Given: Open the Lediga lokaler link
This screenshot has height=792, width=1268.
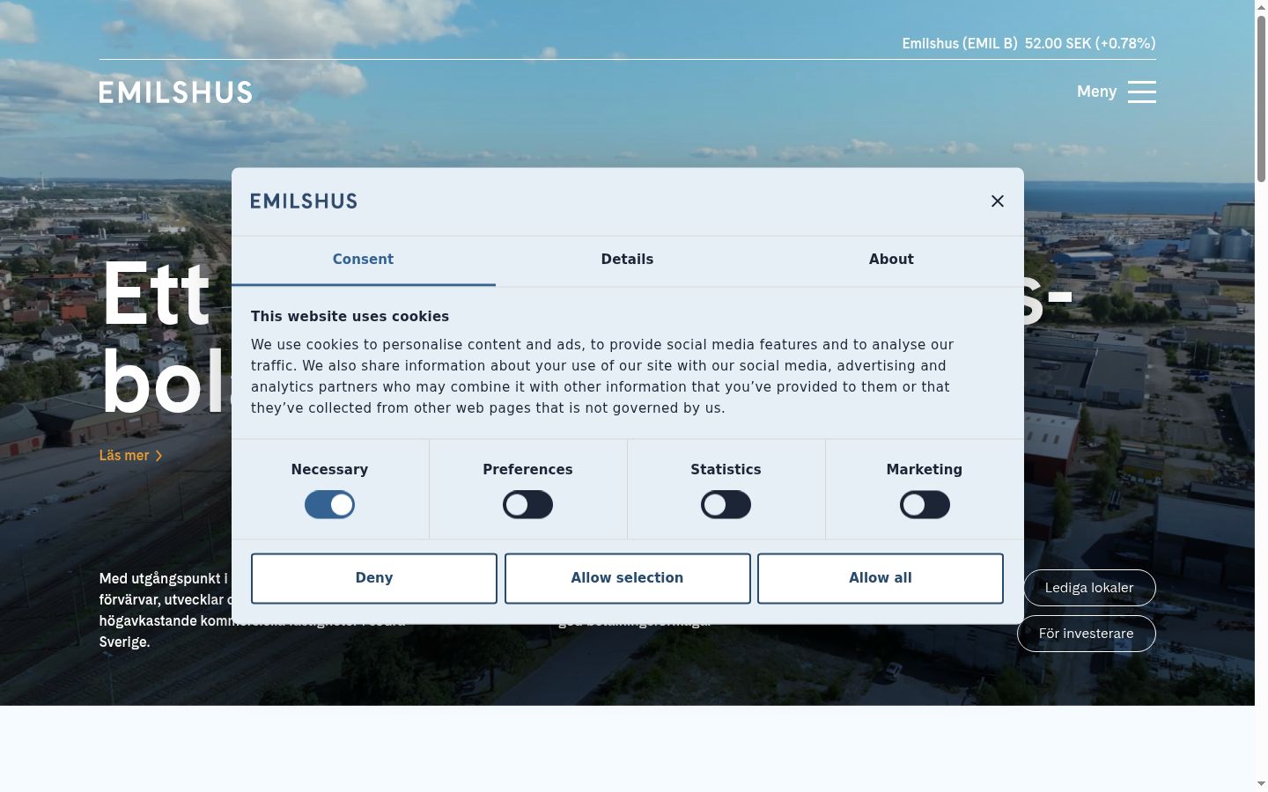Looking at the screenshot, I should (1089, 588).
